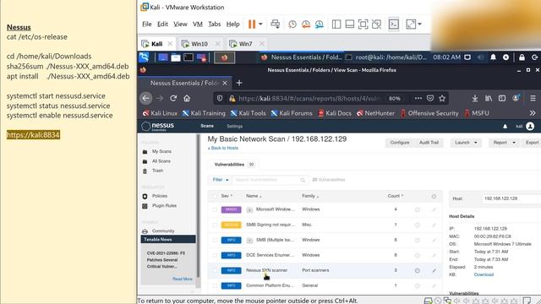The height and width of the screenshot is (304, 541).
Task: Open the Tabs menu in VMware
Action: (214, 24)
